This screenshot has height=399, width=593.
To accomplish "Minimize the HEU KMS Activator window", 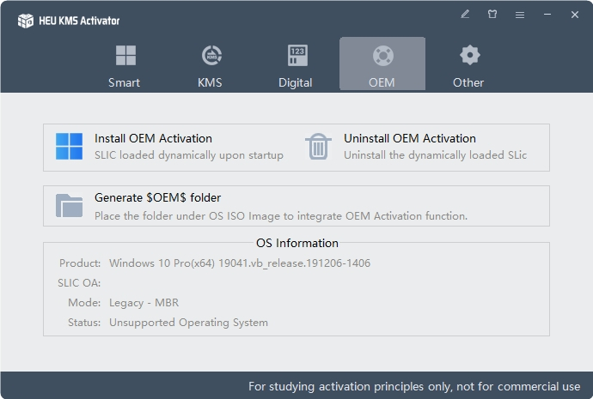I will tap(547, 15).
